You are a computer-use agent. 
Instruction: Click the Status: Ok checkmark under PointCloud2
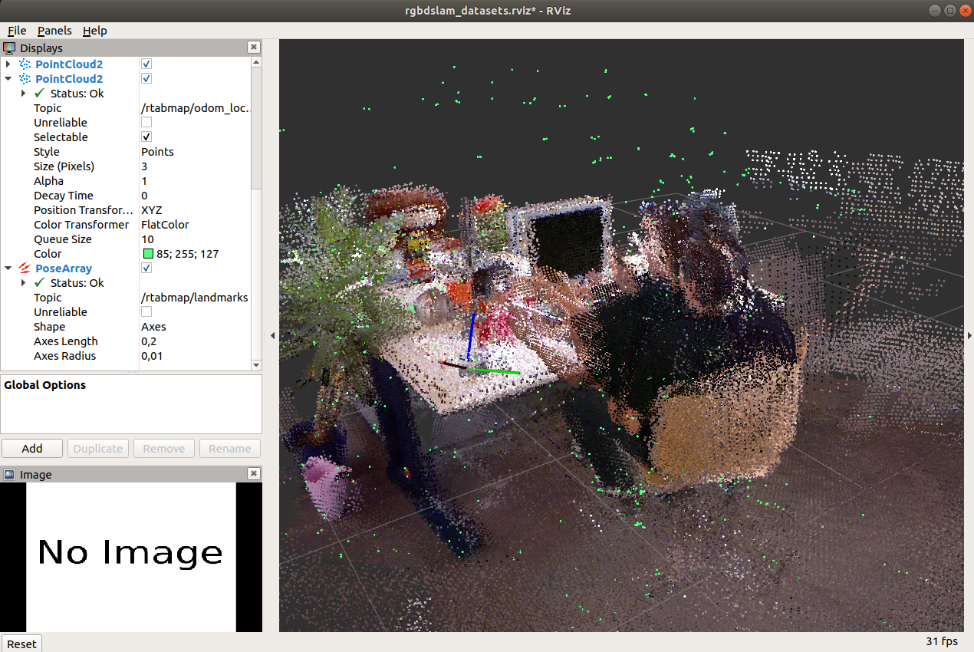tap(38, 93)
